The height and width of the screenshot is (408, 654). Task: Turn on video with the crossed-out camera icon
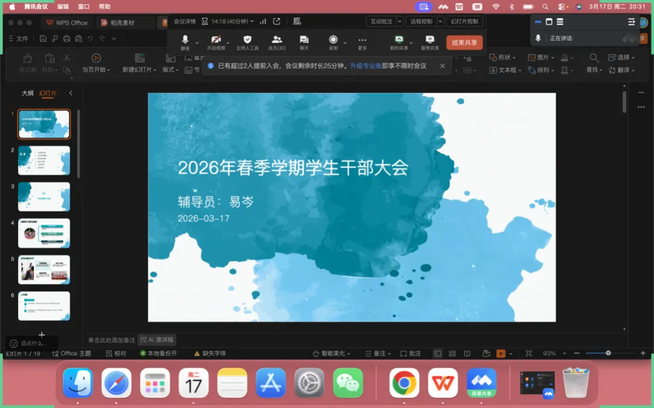(x=216, y=42)
